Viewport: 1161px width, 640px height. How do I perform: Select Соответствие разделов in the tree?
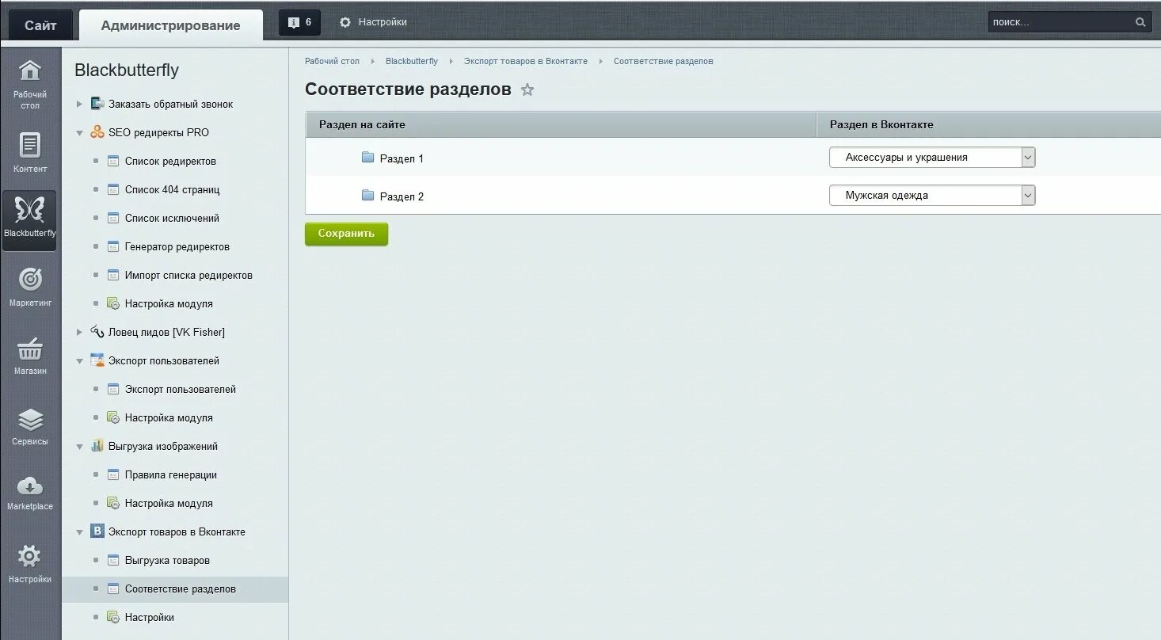[181, 589]
